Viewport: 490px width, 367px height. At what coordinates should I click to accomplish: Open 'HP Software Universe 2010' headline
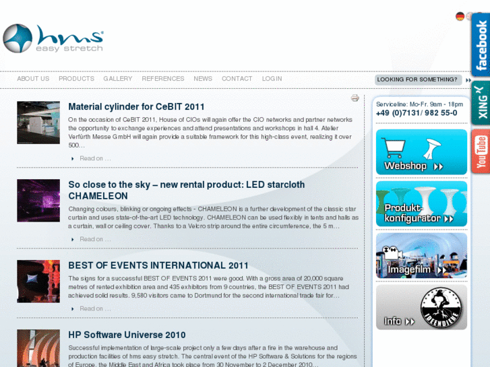pos(127,335)
